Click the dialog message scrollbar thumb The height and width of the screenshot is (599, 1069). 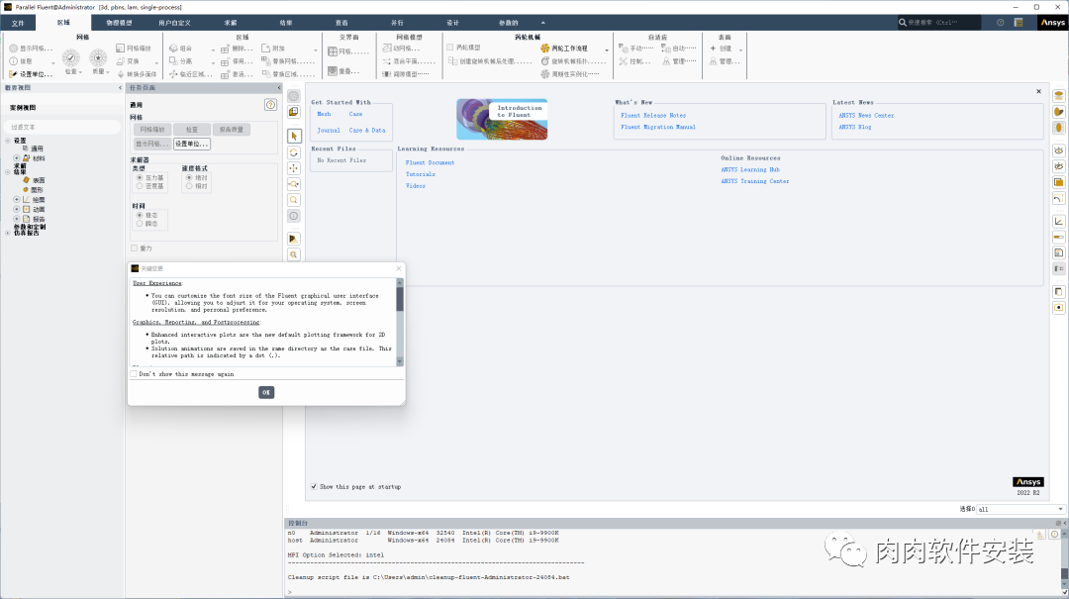point(400,299)
